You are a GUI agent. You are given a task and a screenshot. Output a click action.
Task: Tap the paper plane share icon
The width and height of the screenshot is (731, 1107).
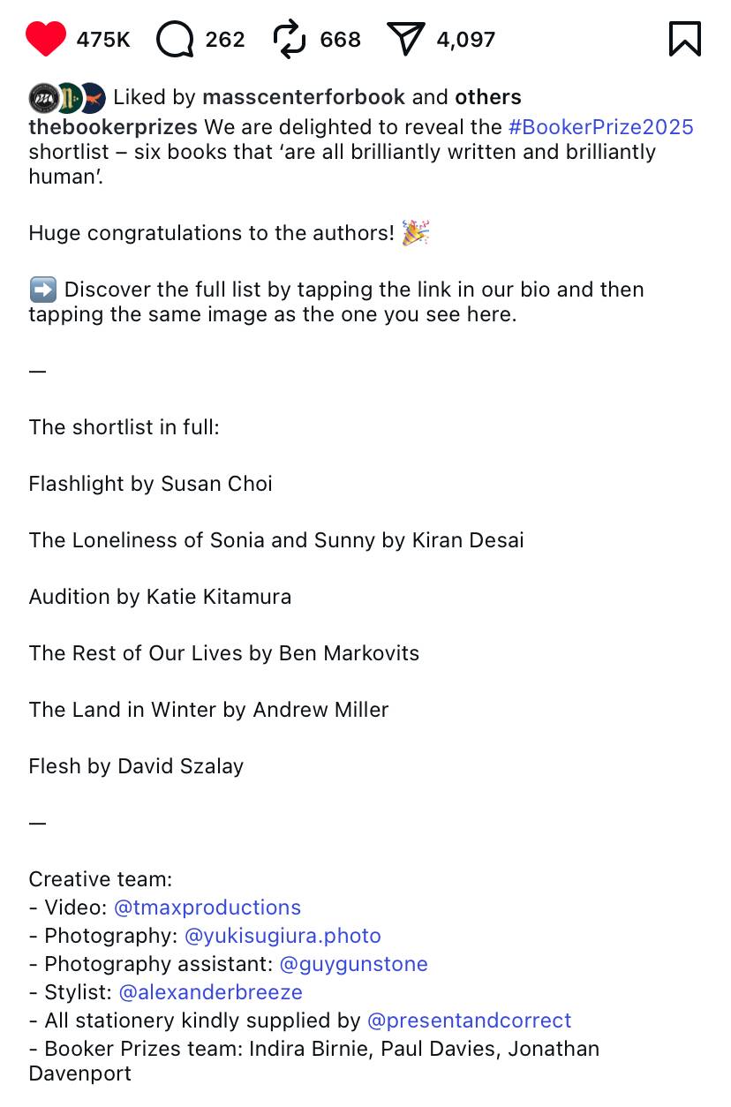pos(406,39)
